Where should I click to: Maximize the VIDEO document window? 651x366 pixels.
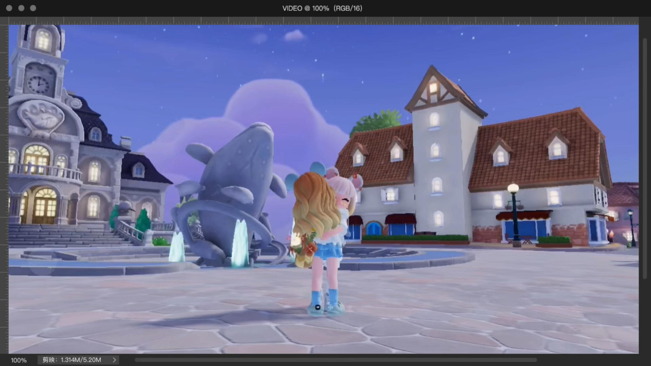point(33,8)
